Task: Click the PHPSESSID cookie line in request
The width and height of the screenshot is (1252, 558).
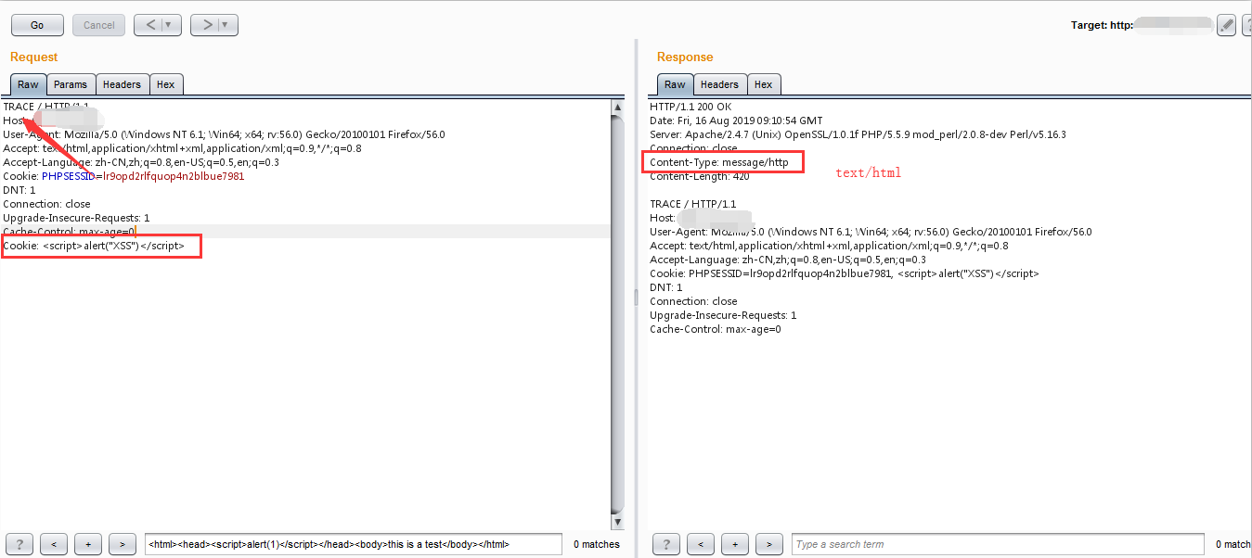Action: [123, 176]
